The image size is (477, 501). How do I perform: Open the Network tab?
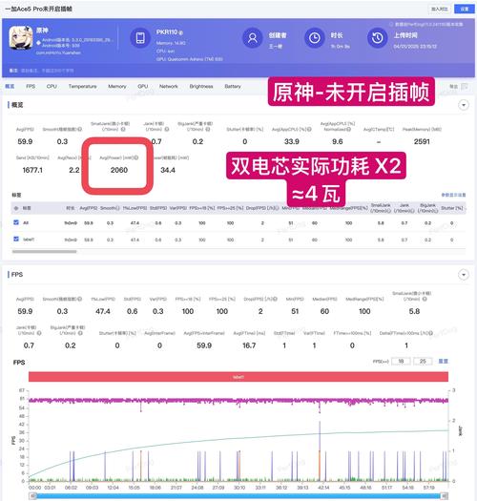(x=168, y=86)
